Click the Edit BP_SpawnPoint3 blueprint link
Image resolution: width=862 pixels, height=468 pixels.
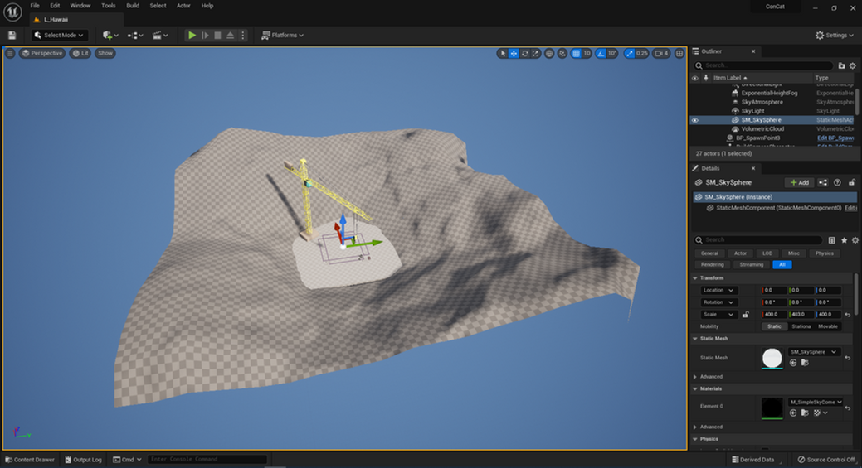coord(835,138)
